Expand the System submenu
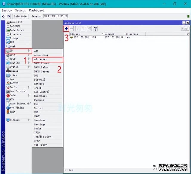Screen dimensions: 191x174 [x=19, y=67]
